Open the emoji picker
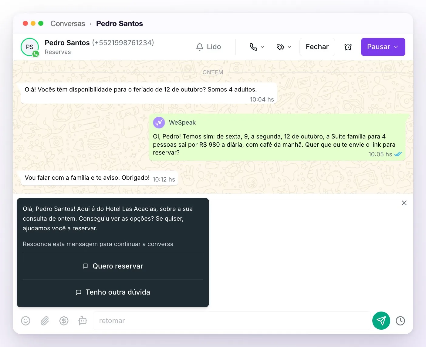Image resolution: width=426 pixels, height=347 pixels. pos(26,321)
